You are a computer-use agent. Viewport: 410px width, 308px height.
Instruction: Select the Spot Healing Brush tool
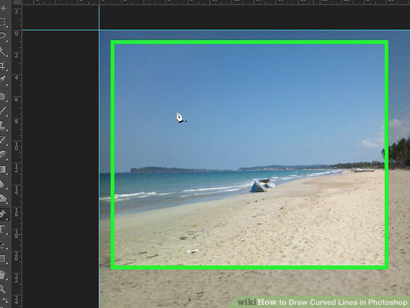point(3,97)
